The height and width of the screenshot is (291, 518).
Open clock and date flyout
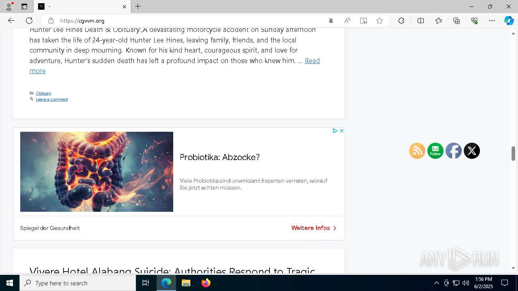(x=484, y=283)
